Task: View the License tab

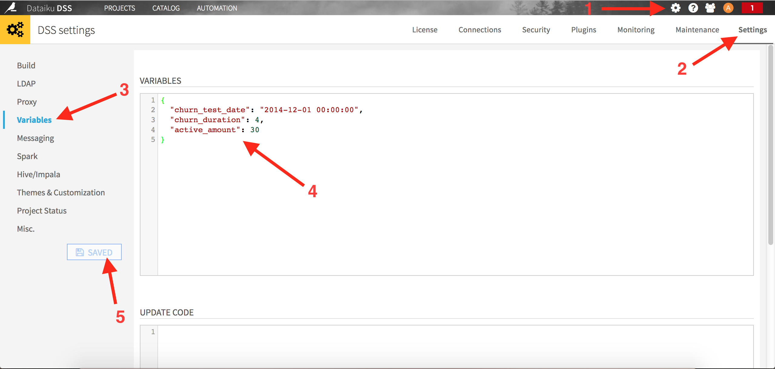Action: point(424,29)
